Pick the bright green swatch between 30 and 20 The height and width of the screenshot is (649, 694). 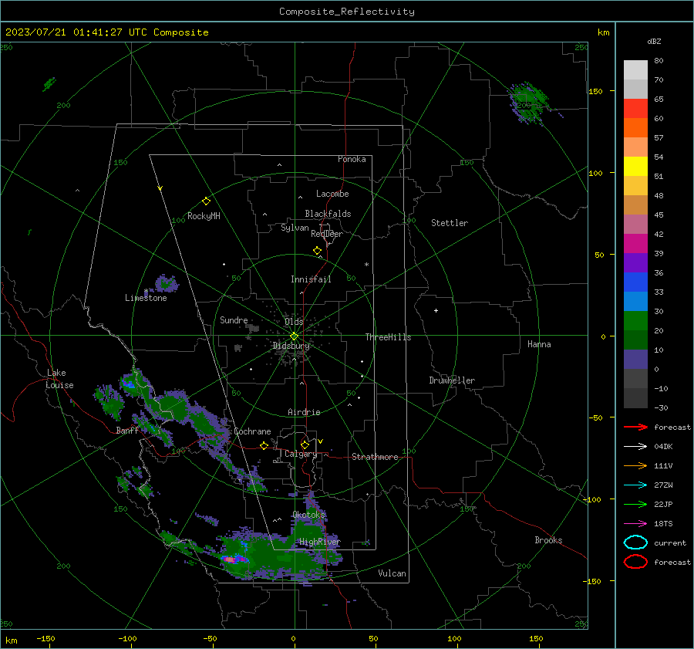pyautogui.click(x=635, y=321)
